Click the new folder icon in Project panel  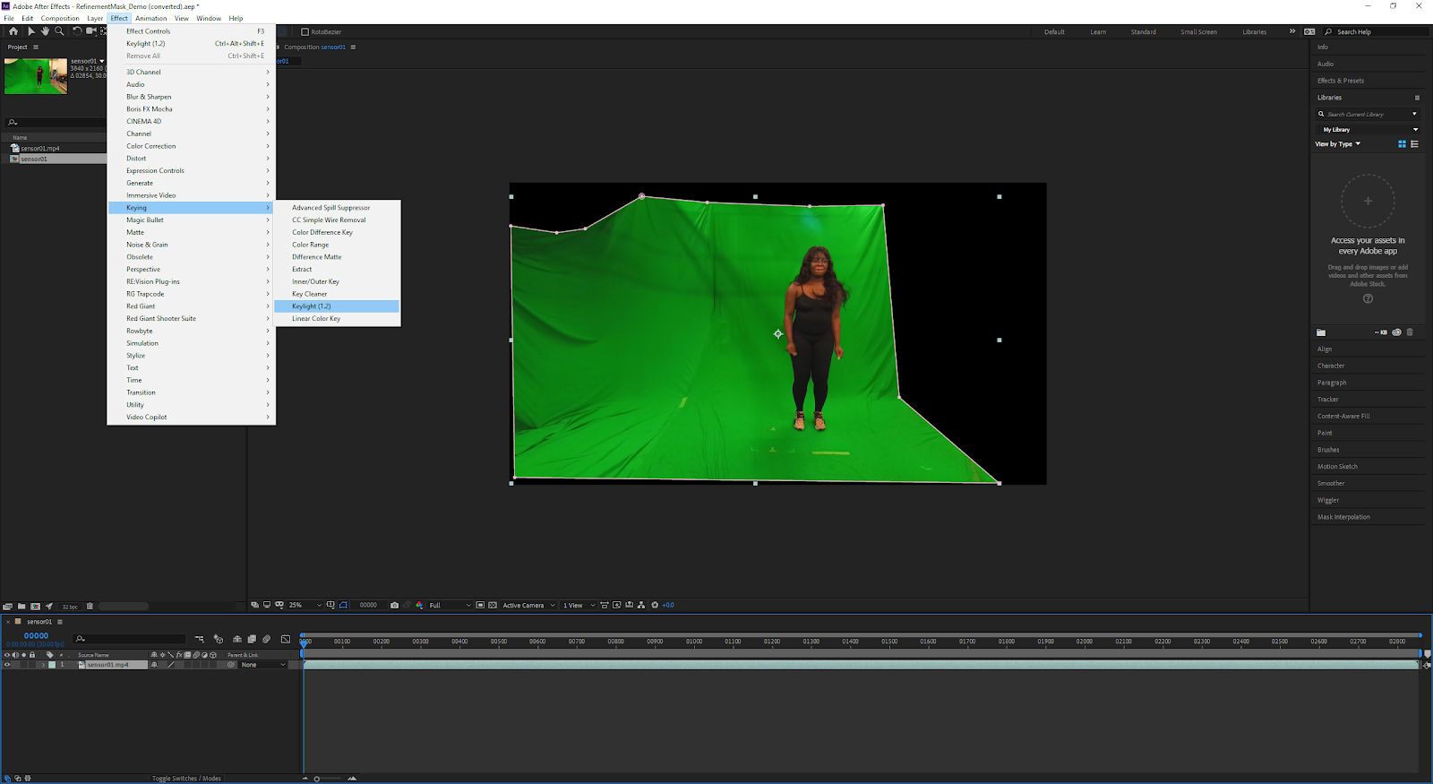click(21, 607)
